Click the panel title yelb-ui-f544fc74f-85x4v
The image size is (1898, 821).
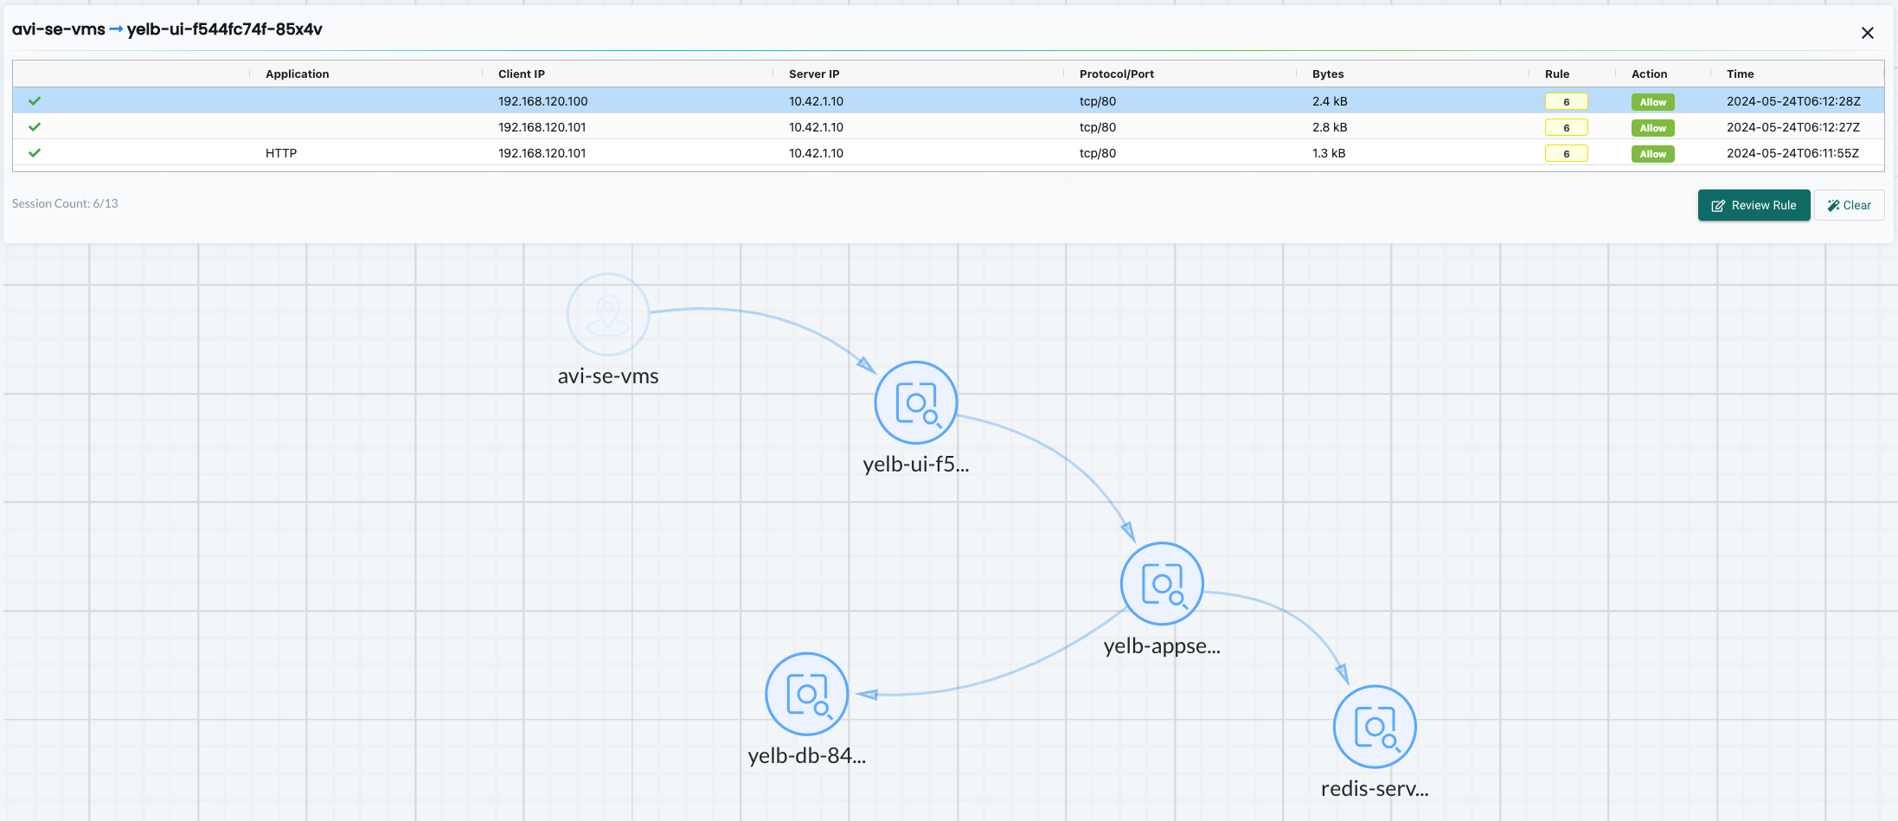(225, 29)
